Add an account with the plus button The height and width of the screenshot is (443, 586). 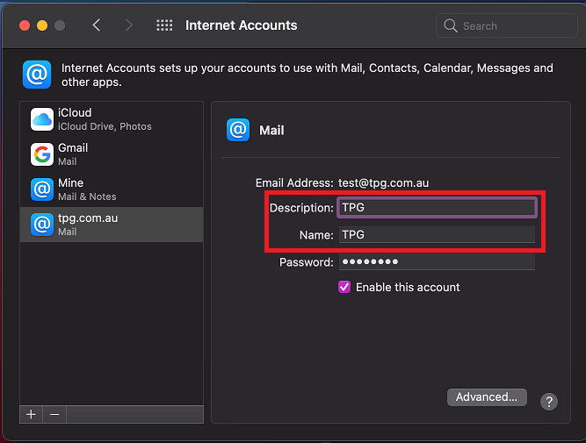click(31, 415)
